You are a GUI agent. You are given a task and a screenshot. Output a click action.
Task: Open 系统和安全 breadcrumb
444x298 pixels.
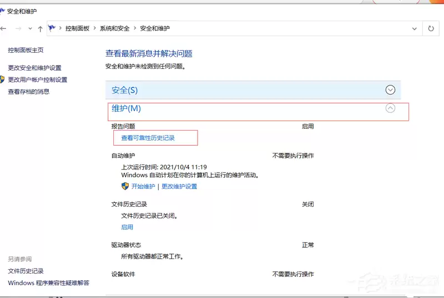pos(114,28)
